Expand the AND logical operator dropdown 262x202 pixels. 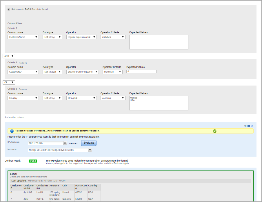tap(9, 56)
